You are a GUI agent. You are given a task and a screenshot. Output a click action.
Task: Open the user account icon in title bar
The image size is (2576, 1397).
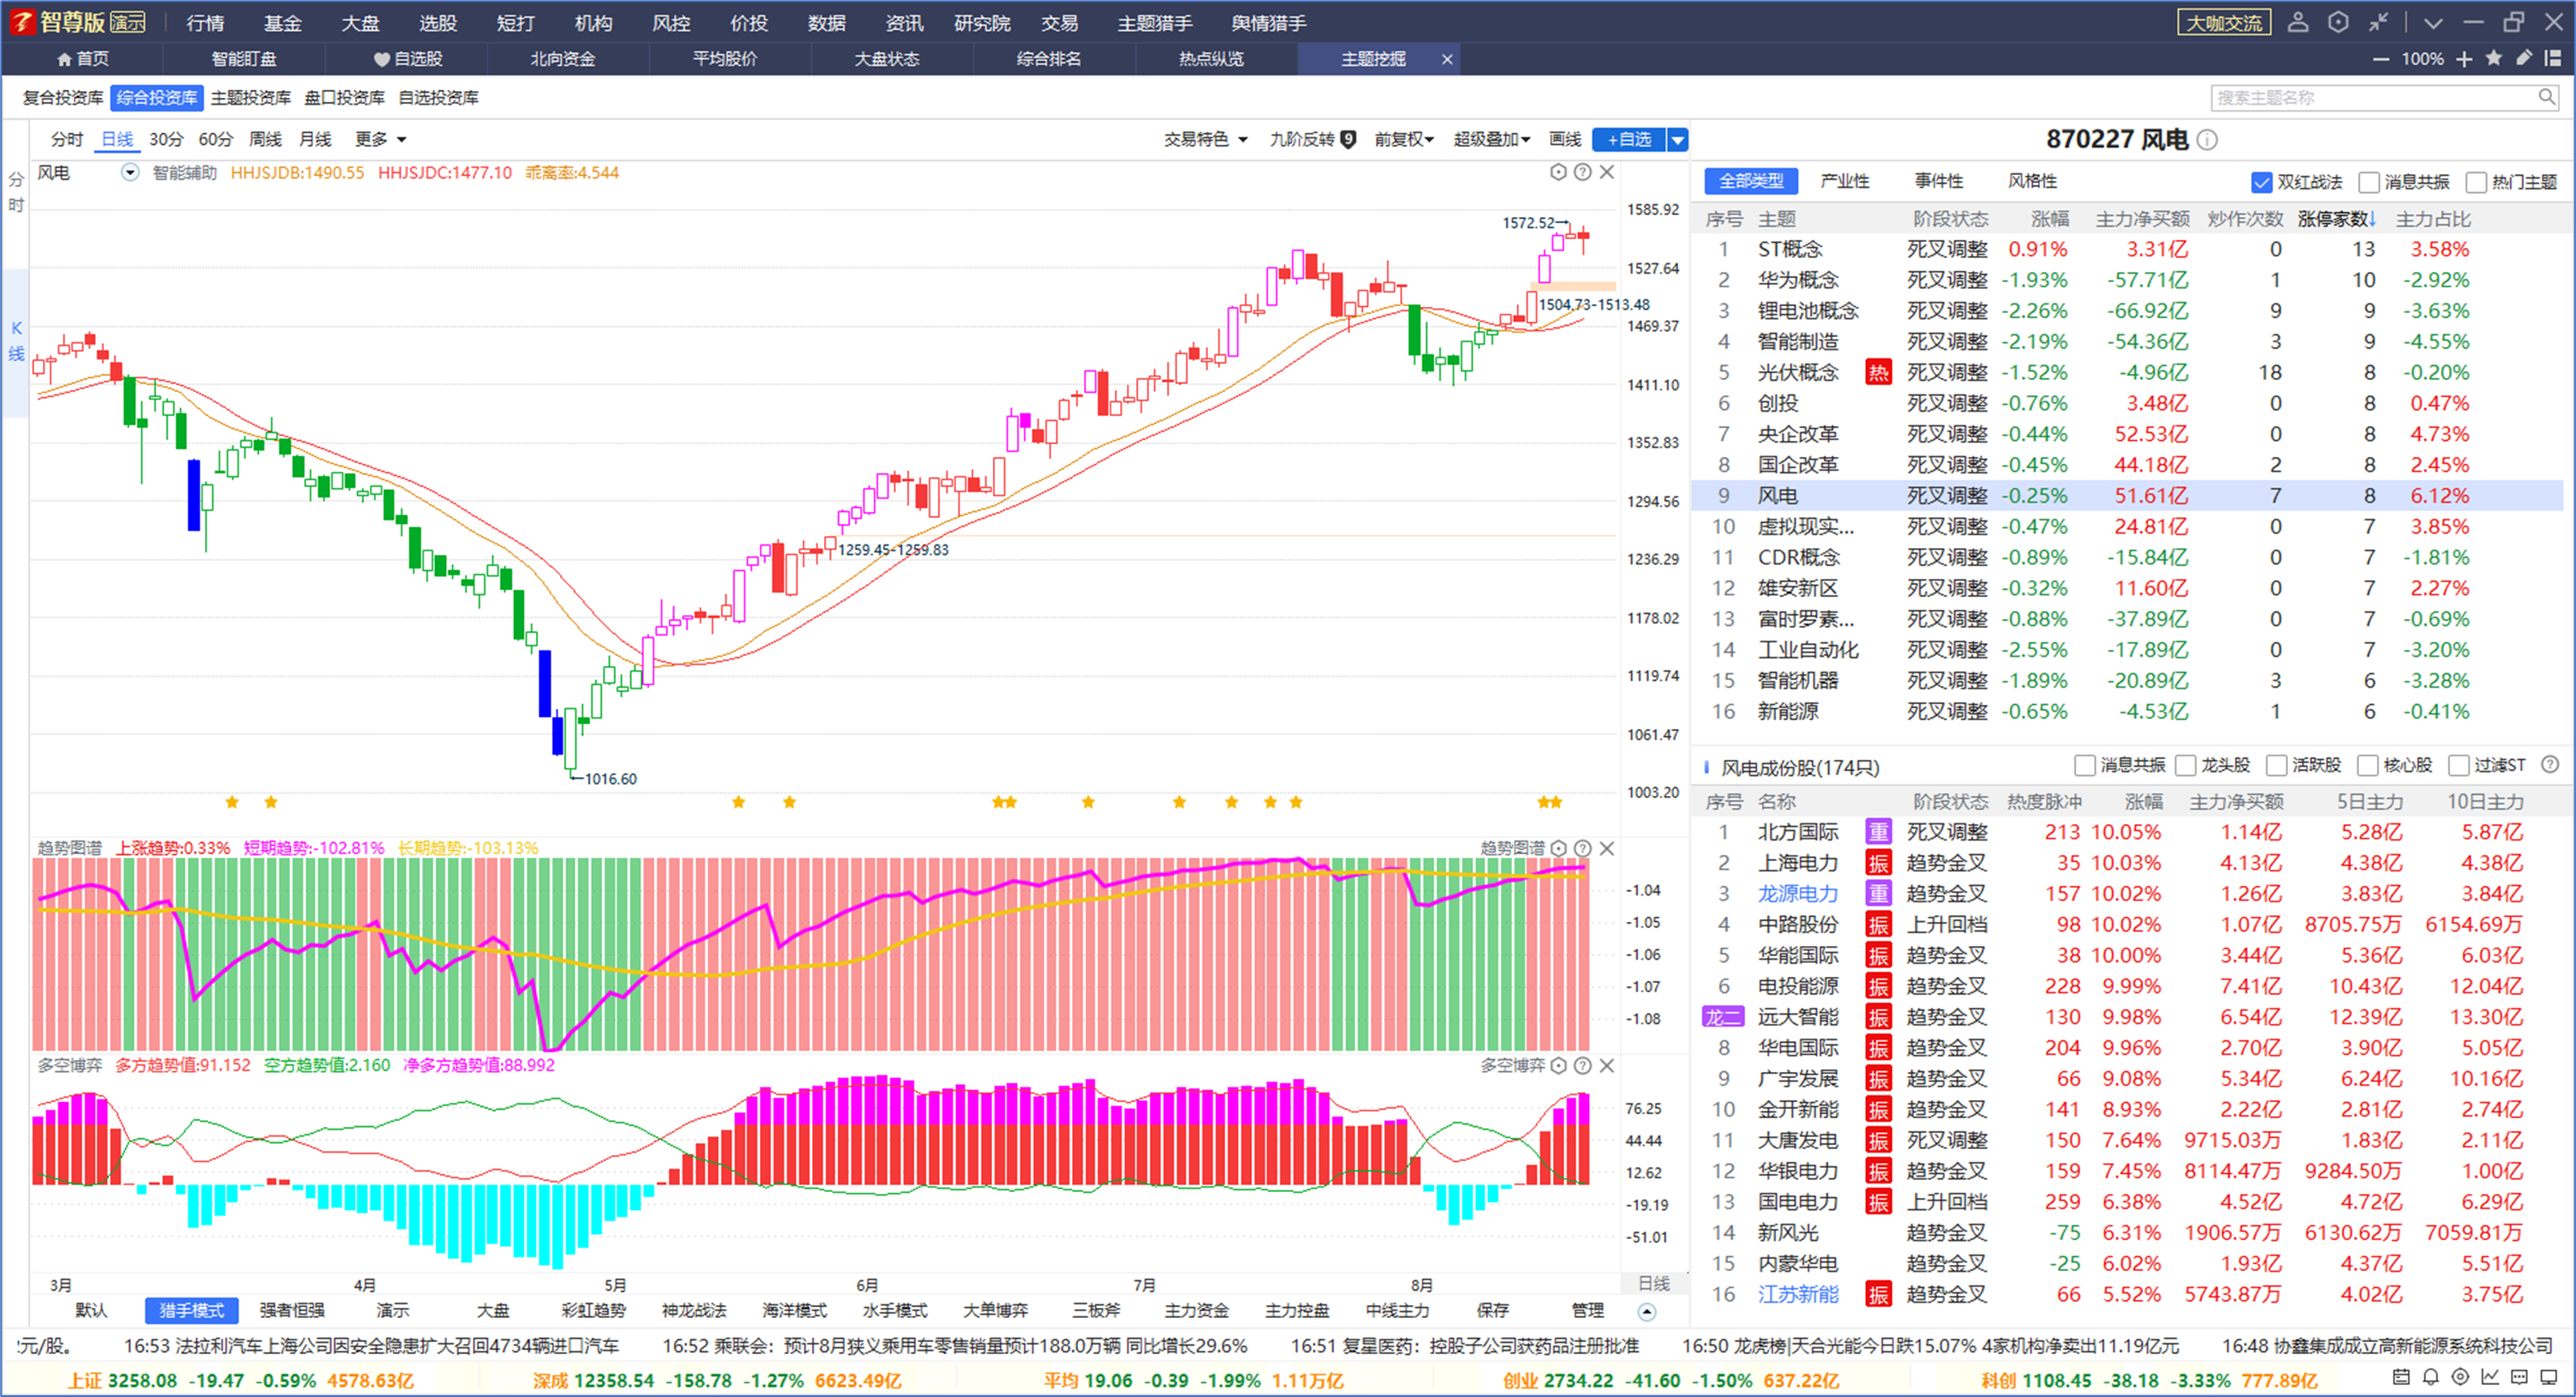[x=2298, y=22]
